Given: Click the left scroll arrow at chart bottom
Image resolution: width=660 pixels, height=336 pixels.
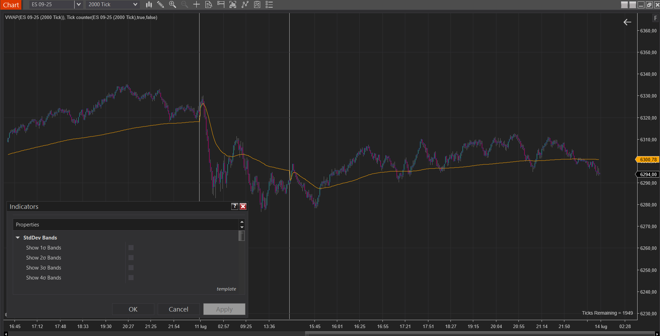Looking at the screenshot, I should [6, 334].
